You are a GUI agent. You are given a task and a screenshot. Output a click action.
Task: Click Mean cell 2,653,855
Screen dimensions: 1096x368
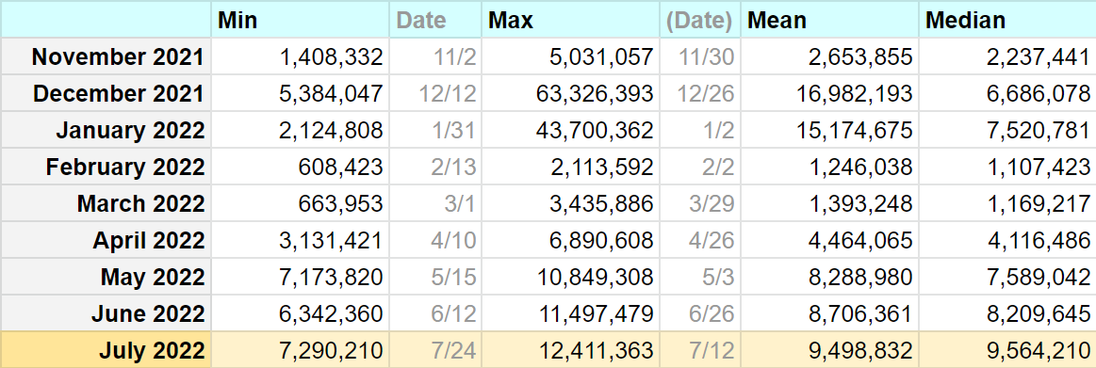click(829, 56)
